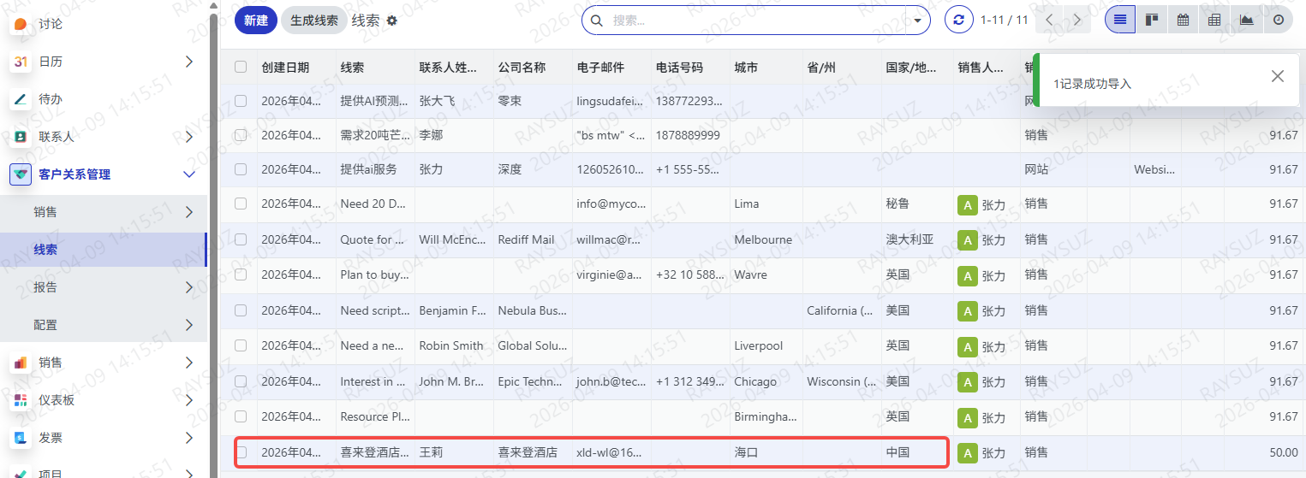This screenshot has height=478, width=1306.
Task: Expand the 发票 chevron
Action: pos(189,438)
